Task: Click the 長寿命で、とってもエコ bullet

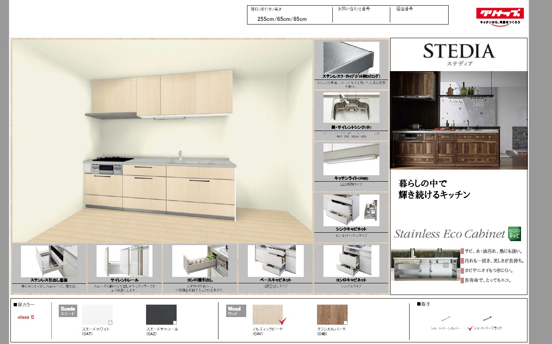Action: [488, 280]
